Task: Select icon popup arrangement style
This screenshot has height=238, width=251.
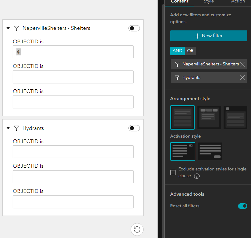Action: [235, 117]
